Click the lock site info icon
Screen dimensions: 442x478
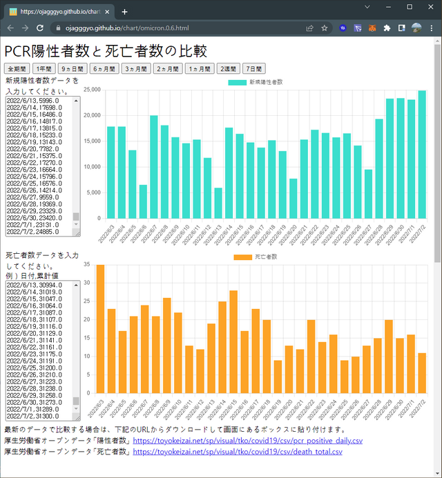pyautogui.click(x=58, y=28)
